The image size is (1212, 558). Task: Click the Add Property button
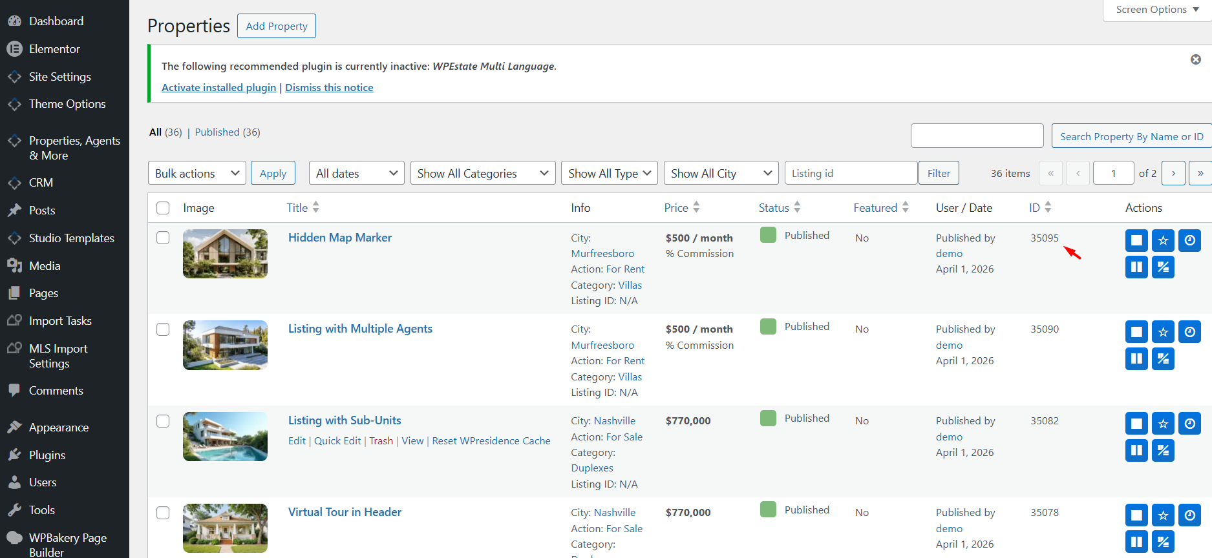(x=277, y=26)
